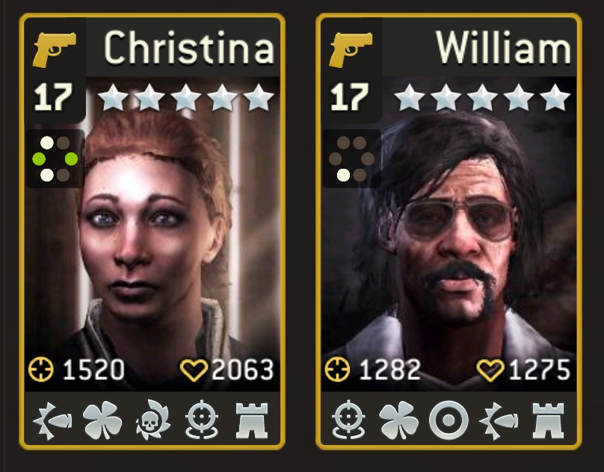Open William's survivor portrait card
604x472 pixels.
449,231
